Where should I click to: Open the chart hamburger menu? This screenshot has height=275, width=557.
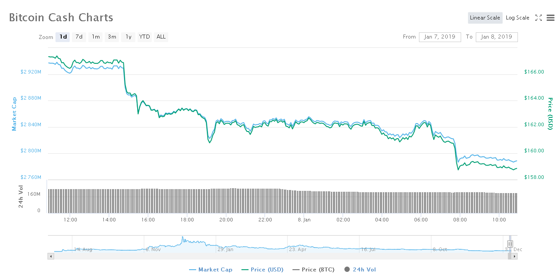click(x=550, y=18)
